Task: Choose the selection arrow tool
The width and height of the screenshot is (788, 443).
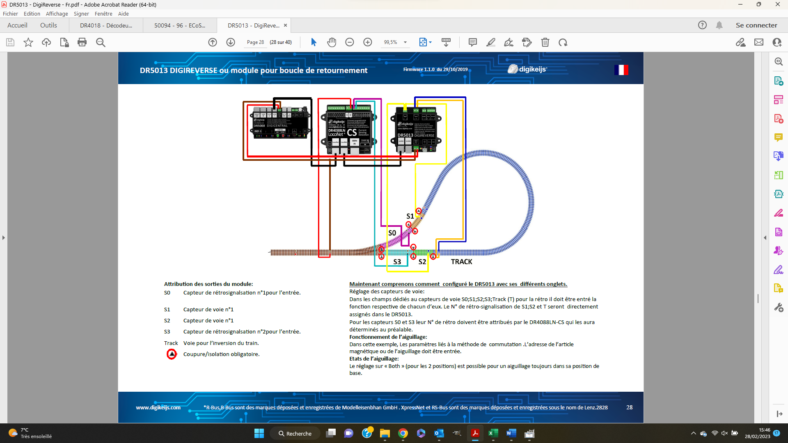Action: point(314,42)
